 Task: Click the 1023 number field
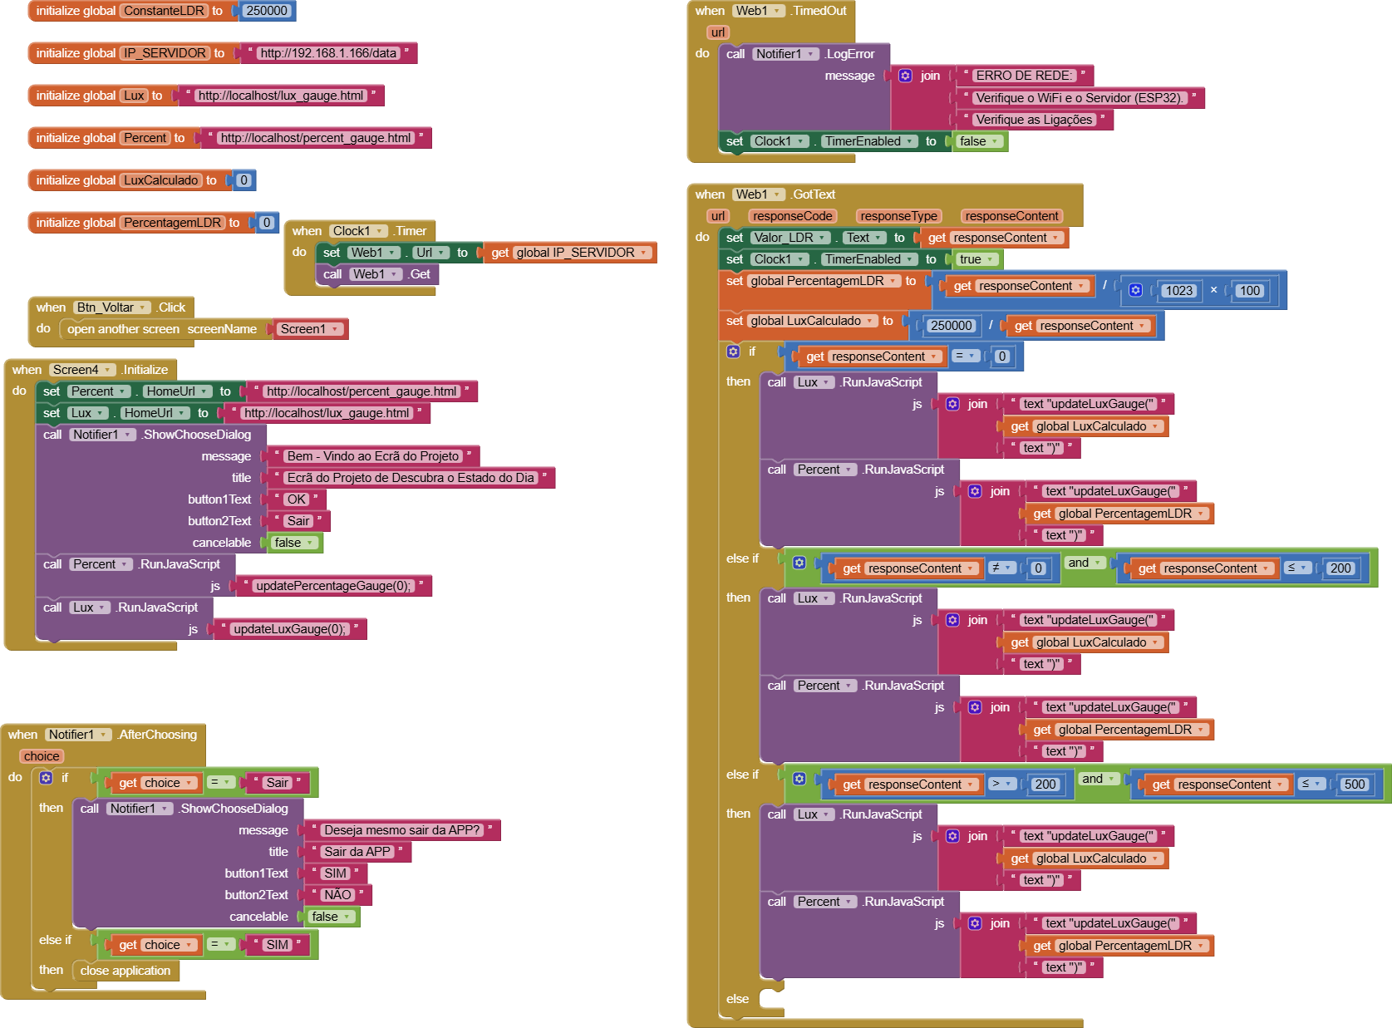tap(1178, 291)
